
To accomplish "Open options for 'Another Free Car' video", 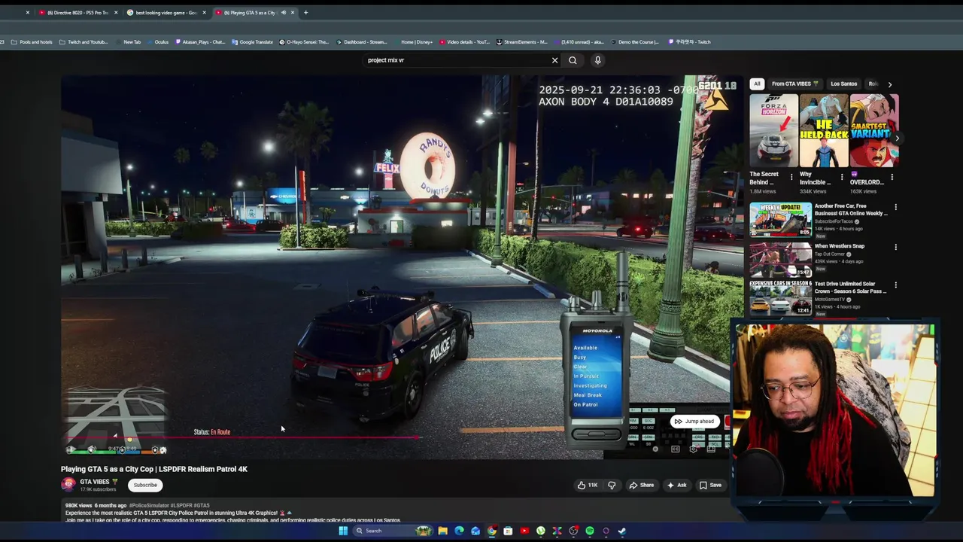I will click(895, 207).
